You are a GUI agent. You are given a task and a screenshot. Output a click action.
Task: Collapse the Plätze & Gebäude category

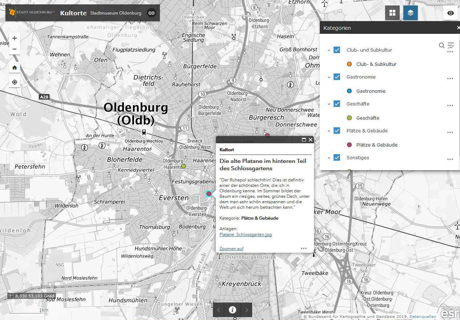(x=329, y=131)
